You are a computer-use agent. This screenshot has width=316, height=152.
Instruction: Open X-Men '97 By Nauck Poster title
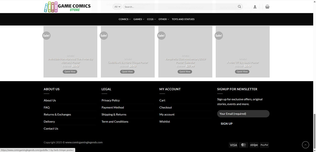243,62
